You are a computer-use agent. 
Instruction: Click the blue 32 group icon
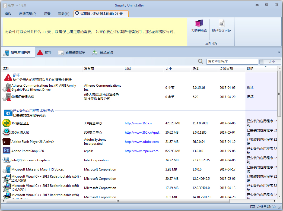[8, 113]
